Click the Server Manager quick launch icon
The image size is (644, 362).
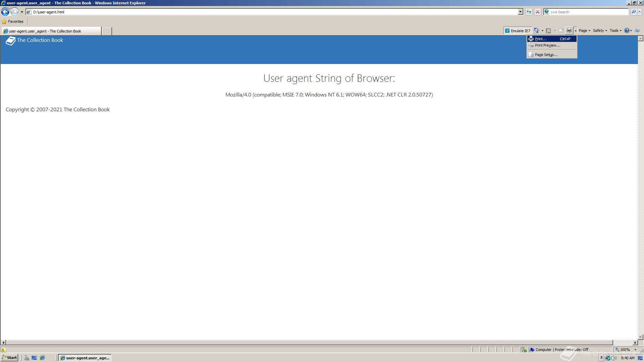coord(26,358)
